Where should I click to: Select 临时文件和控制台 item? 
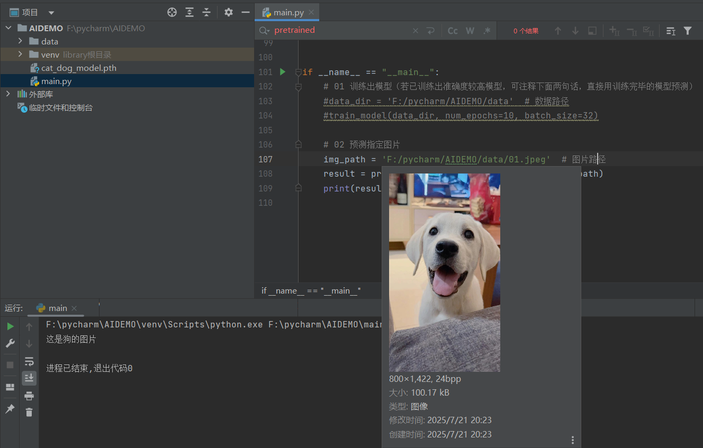tap(60, 107)
